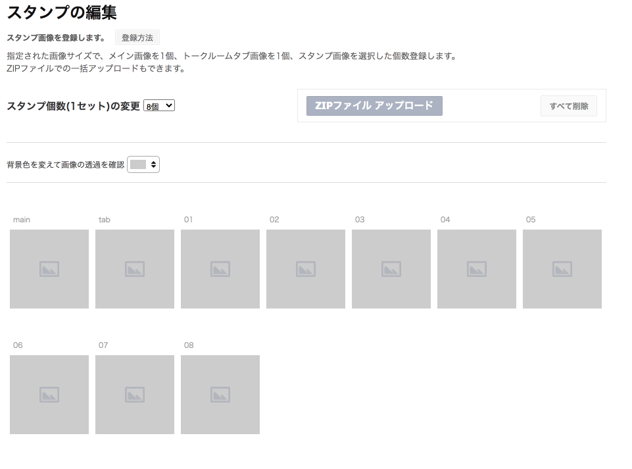Select stamp slot 04 placeholder
Image resolution: width=632 pixels, height=469 pixels.
click(x=476, y=269)
